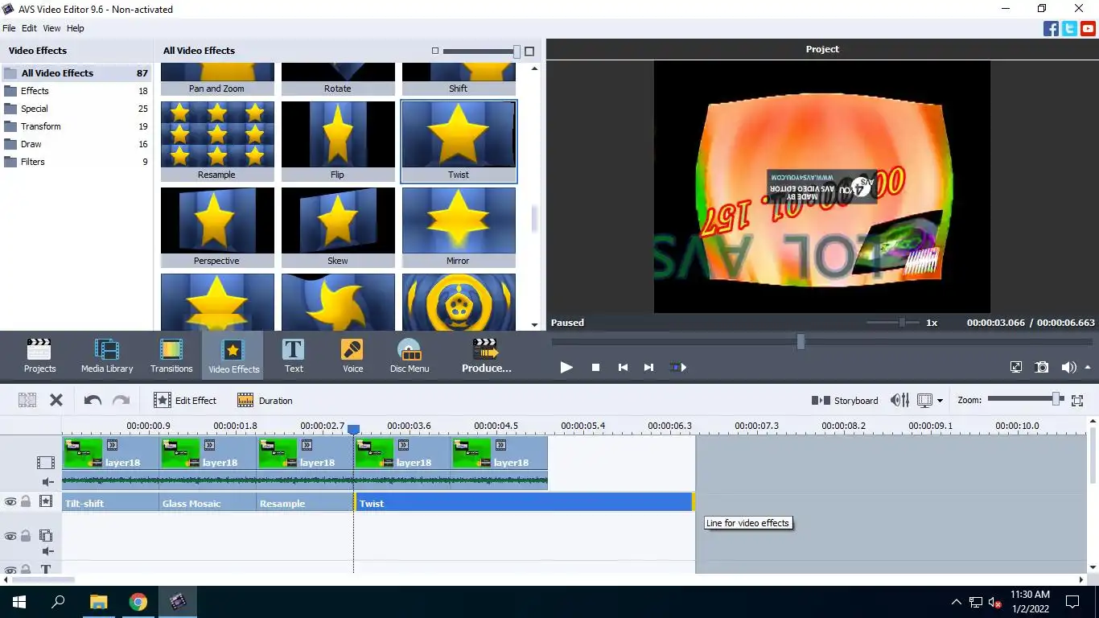
Task: Toggle visibility of the text line
Action: click(x=10, y=570)
